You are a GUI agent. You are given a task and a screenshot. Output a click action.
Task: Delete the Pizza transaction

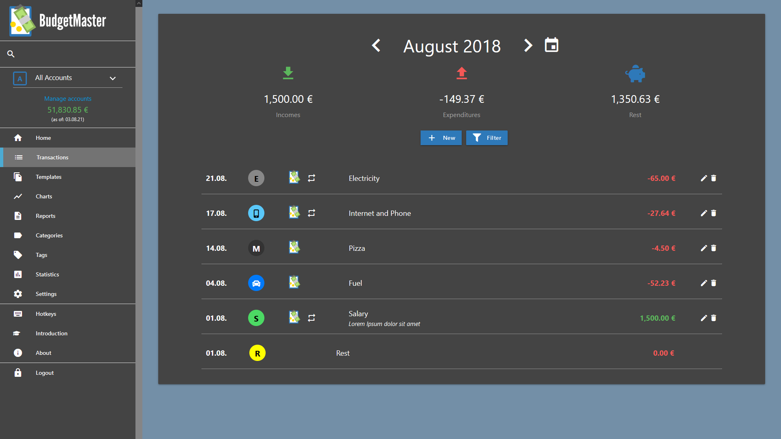click(713, 248)
